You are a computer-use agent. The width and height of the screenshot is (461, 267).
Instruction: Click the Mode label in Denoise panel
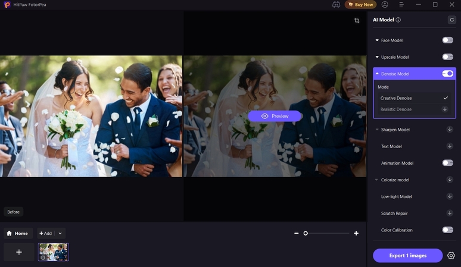383,87
